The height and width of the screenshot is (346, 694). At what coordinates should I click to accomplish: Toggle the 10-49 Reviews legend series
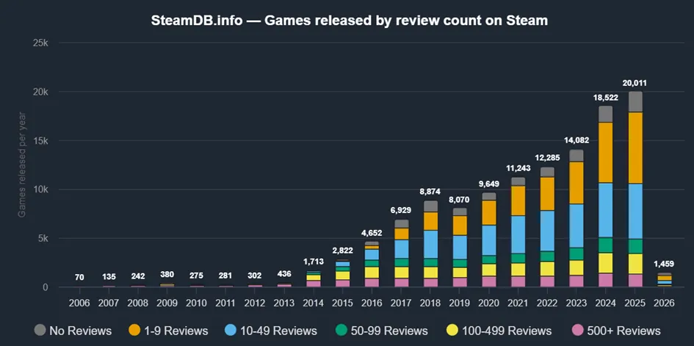click(x=270, y=331)
